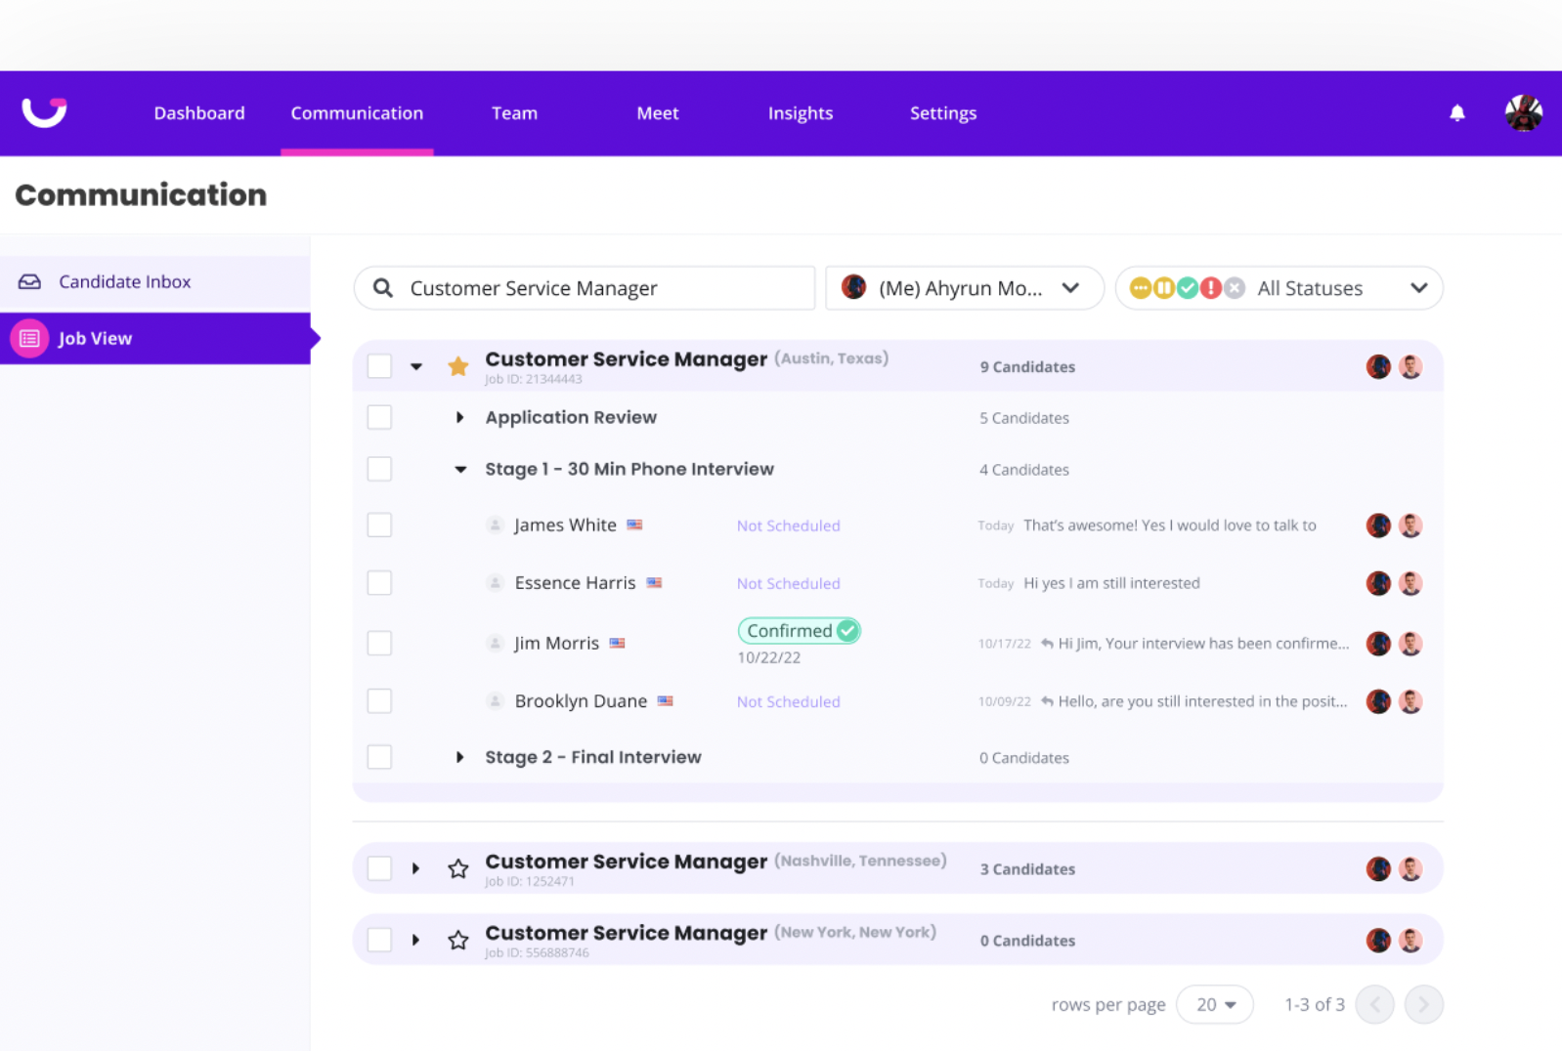The height and width of the screenshot is (1051, 1562).
Task: Check the Stage 2 Final Interview checkbox
Action: point(379,757)
